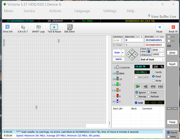
Task: Open the Actions menu
Action: point(55,11)
